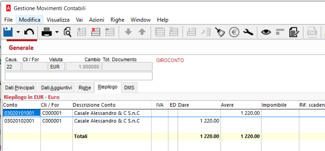Click the Valuta field showing EUR
Viewport: 325px width, 151px height.
pos(57,67)
